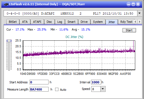
Task: Click the Avg value 15.1%
Action: coord(86,29)
